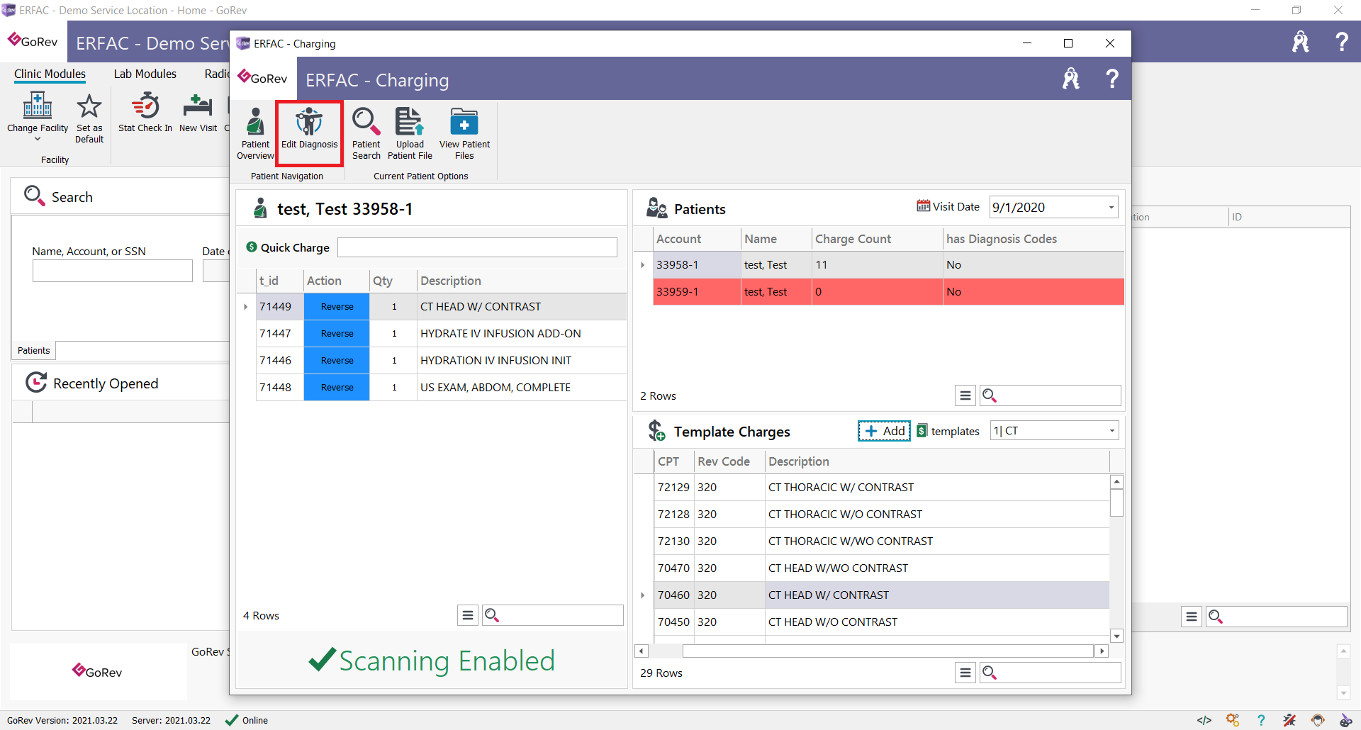The width and height of the screenshot is (1361, 730).
Task: Click Upload Patient File icon
Action: pos(410,133)
